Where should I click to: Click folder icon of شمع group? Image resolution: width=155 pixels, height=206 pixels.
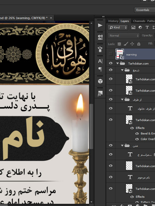click(x=127, y=70)
